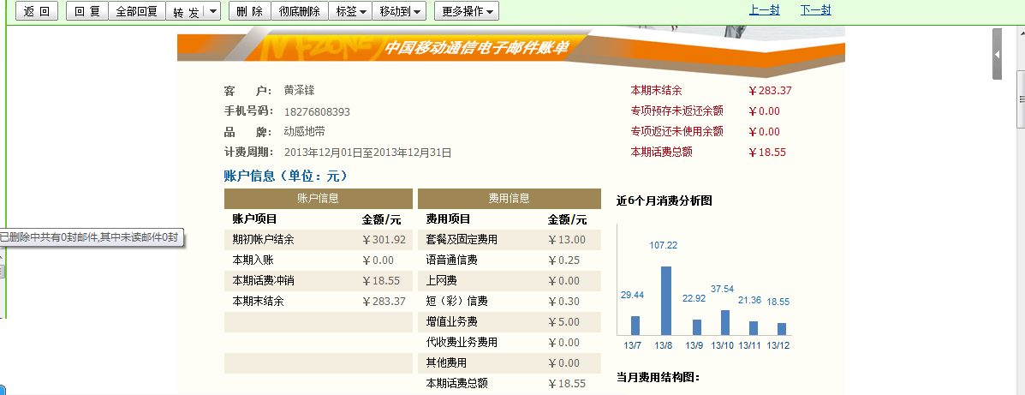1025x395 pixels.
Task: Delete the email with 删除
Action: point(249,11)
